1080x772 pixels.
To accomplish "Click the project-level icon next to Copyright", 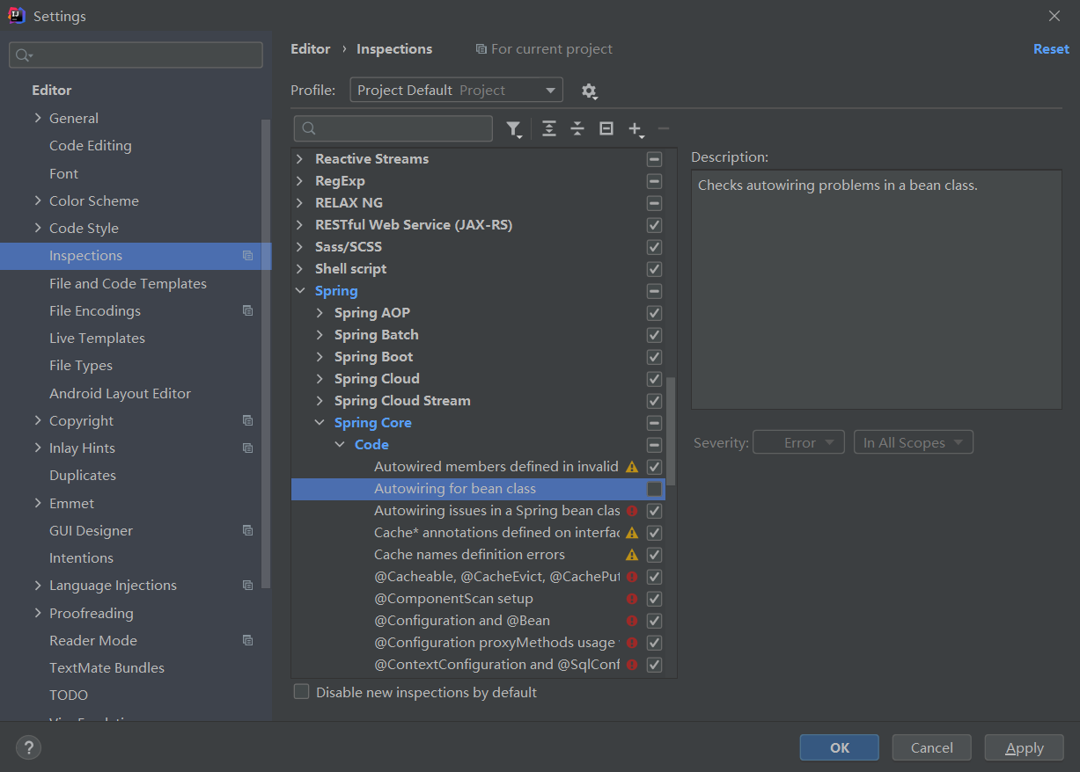I will pyautogui.click(x=247, y=421).
